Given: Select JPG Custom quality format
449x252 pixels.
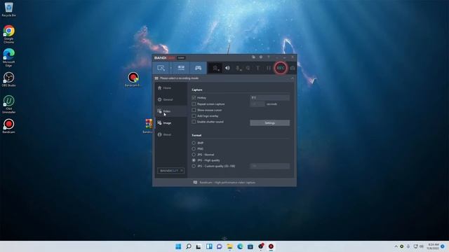Looking at the screenshot, I should tap(194, 166).
